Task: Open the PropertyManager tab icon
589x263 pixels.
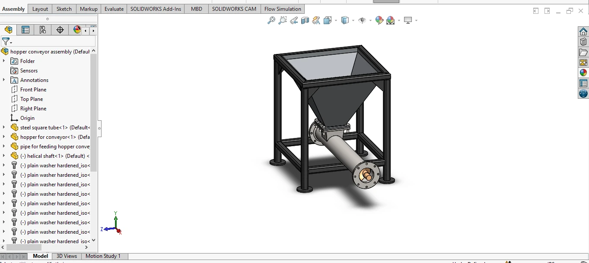Action: (25, 30)
